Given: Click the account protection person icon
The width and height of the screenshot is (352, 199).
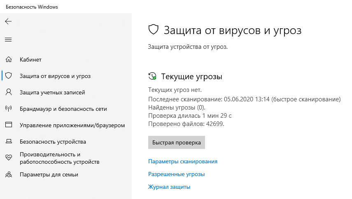Looking at the screenshot, I should pyautogui.click(x=8, y=92).
